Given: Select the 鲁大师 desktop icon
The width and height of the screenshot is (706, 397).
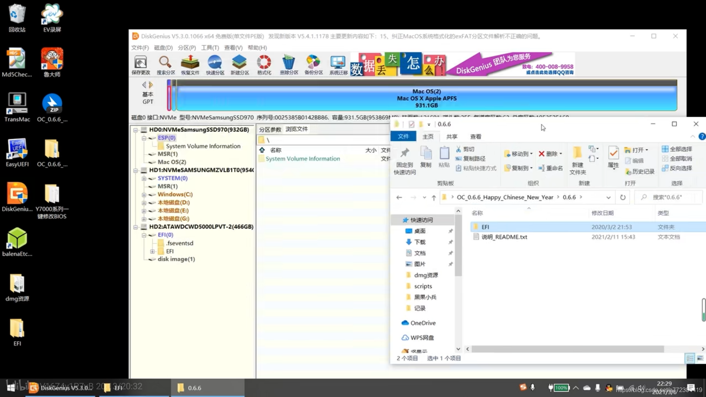Looking at the screenshot, I should [52, 62].
